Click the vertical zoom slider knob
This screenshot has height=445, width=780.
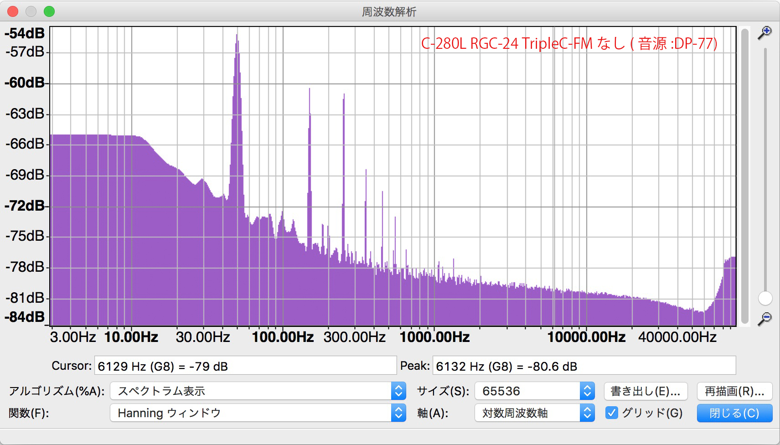click(x=765, y=298)
